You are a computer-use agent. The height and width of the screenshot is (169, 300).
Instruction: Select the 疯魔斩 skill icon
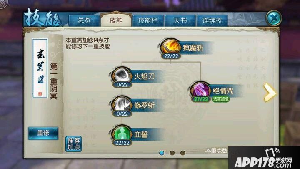pos(170,47)
